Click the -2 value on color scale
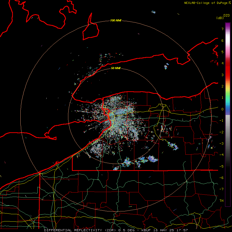Viewport: 232px width, 232px height. pyautogui.click(x=221, y=132)
